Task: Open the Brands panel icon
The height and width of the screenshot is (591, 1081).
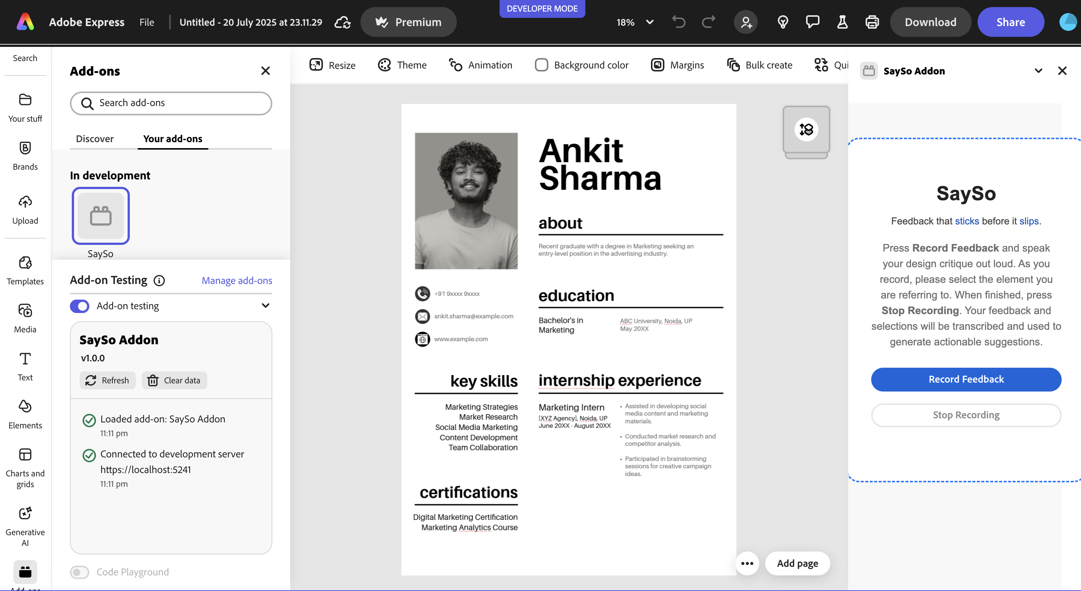Action: [x=25, y=148]
